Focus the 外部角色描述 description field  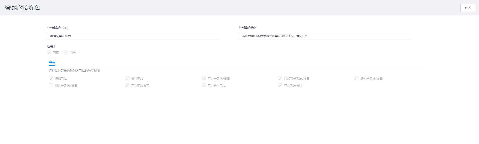click(324, 36)
